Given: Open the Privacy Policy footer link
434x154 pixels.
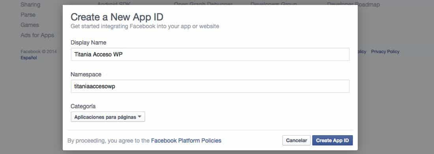Looking at the screenshot, I should 385,51.
